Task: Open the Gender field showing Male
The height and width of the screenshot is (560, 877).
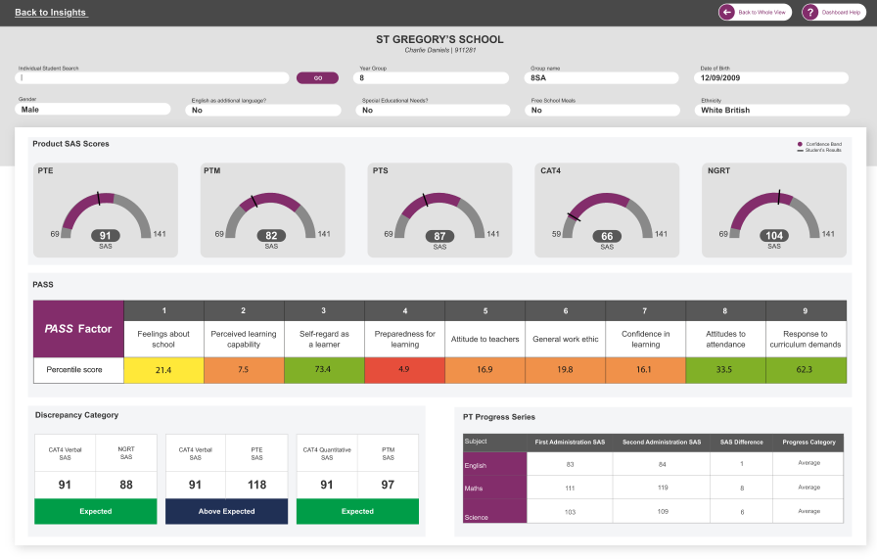Action: pos(96,110)
